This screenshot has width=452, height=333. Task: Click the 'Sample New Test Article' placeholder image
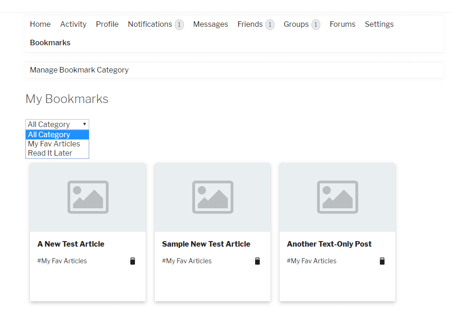tap(213, 197)
